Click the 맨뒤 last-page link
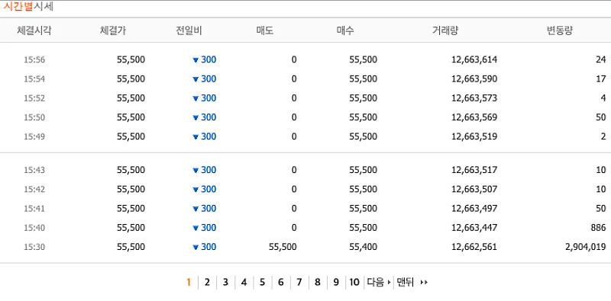The width and height of the screenshot is (611, 301). coord(406,283)
